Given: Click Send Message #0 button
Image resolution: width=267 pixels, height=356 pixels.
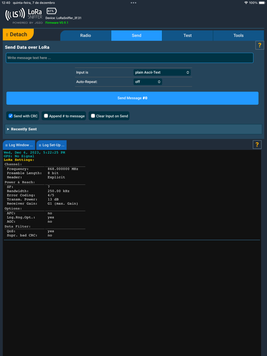Looking at the screenshot, I should pos(133,98).
